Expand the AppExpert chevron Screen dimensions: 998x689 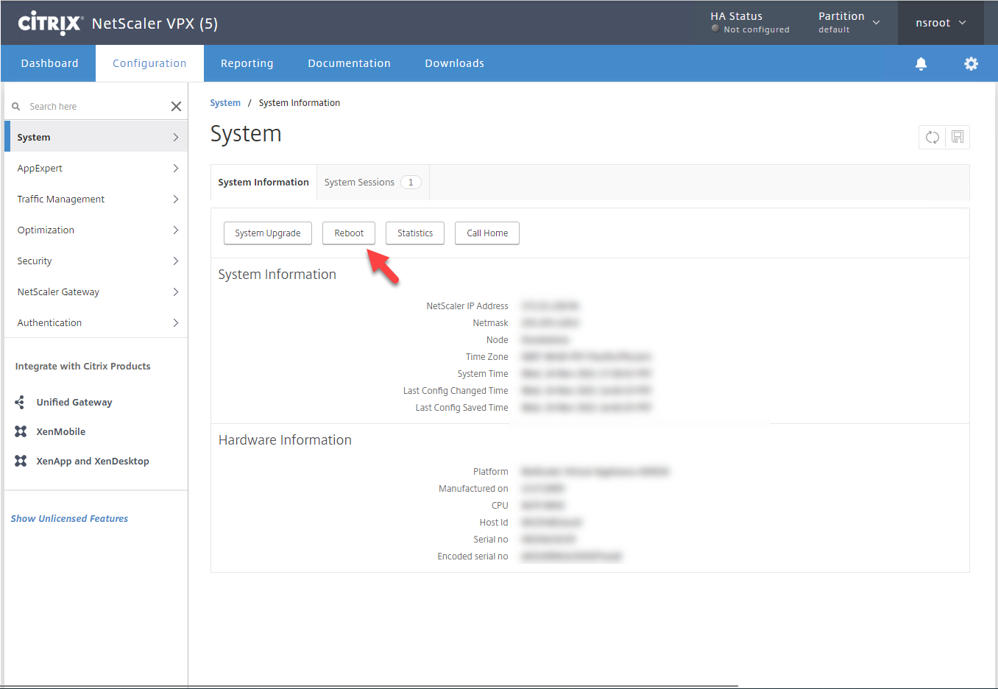click(x=176, y=169)
